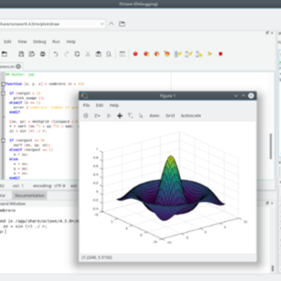Screen dimensions: 281x281
Task: Close the editor dock panel with its x
Action: pyautogui.click(x=272, y=33)
